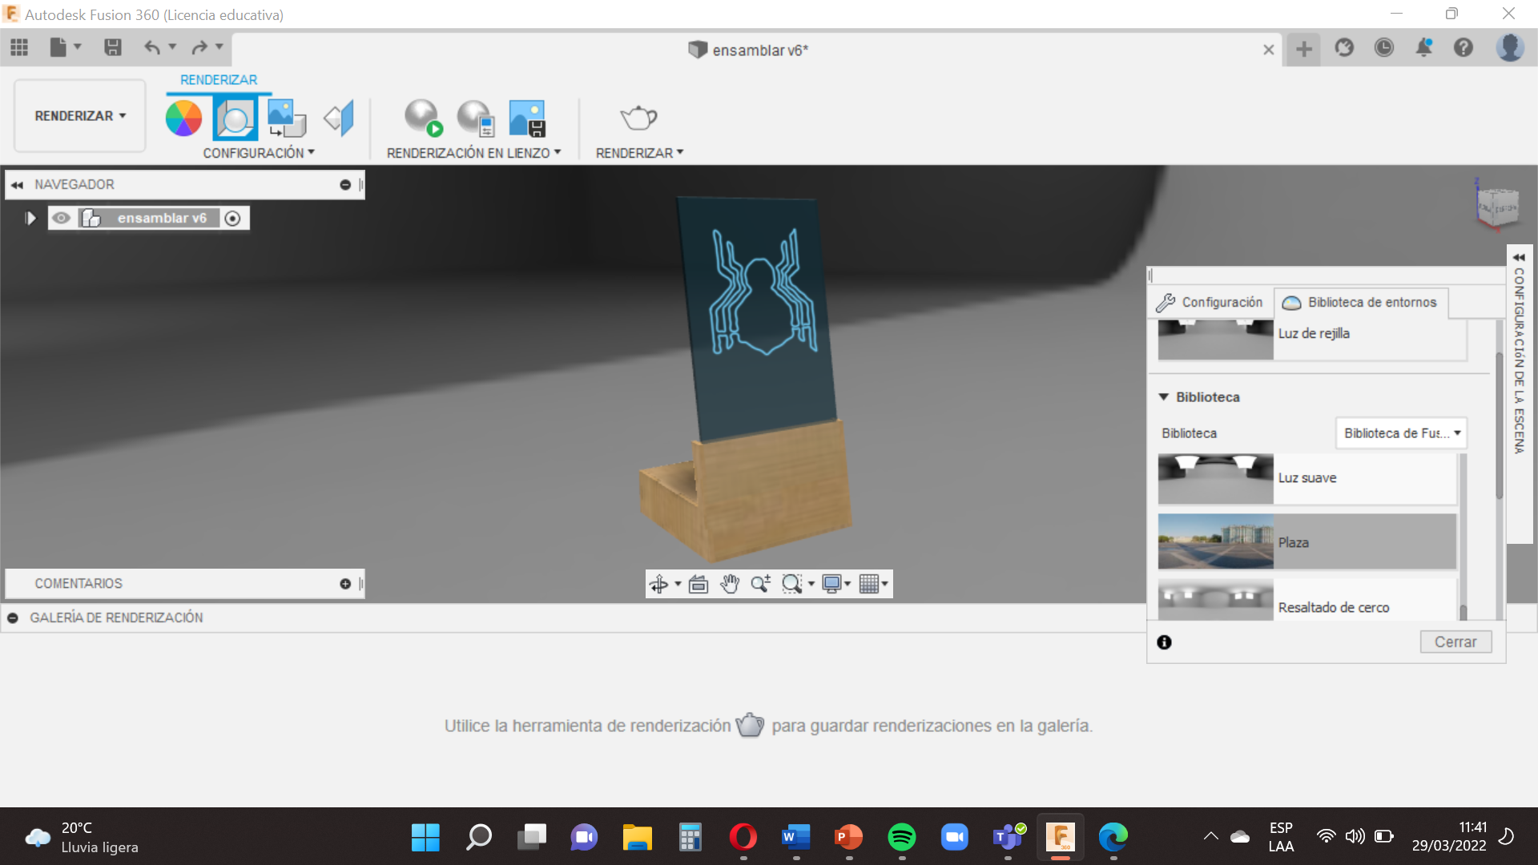The width and height of the screenshot is (1538, 865).
Task: Switch to Biblioteca de entornos tab
Action: point(1360,303)
